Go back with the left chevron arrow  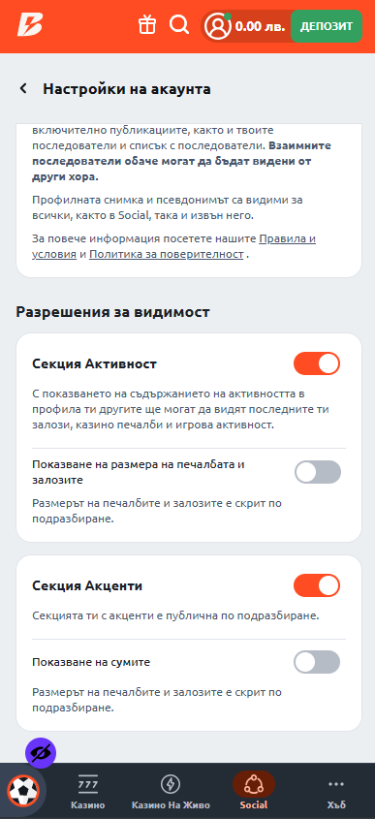coord(23,89)
